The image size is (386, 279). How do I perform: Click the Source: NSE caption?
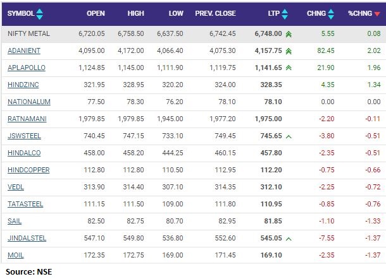click(x=29, y=272)
